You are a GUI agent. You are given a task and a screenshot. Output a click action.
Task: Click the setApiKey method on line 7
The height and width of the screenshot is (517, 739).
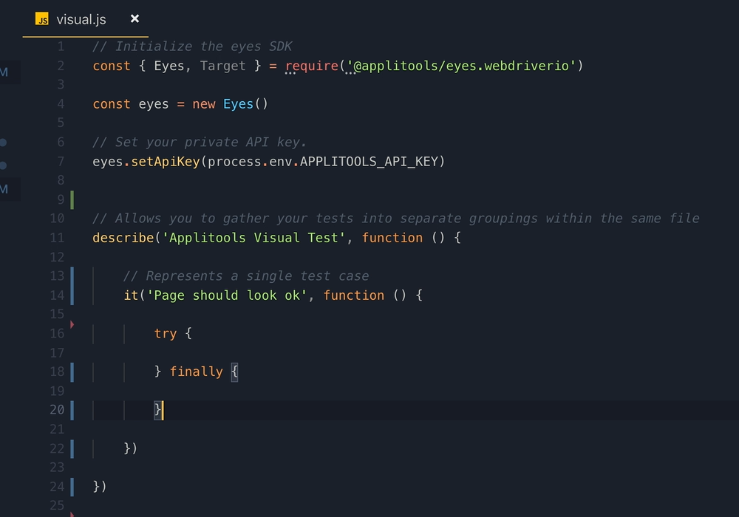166,161
